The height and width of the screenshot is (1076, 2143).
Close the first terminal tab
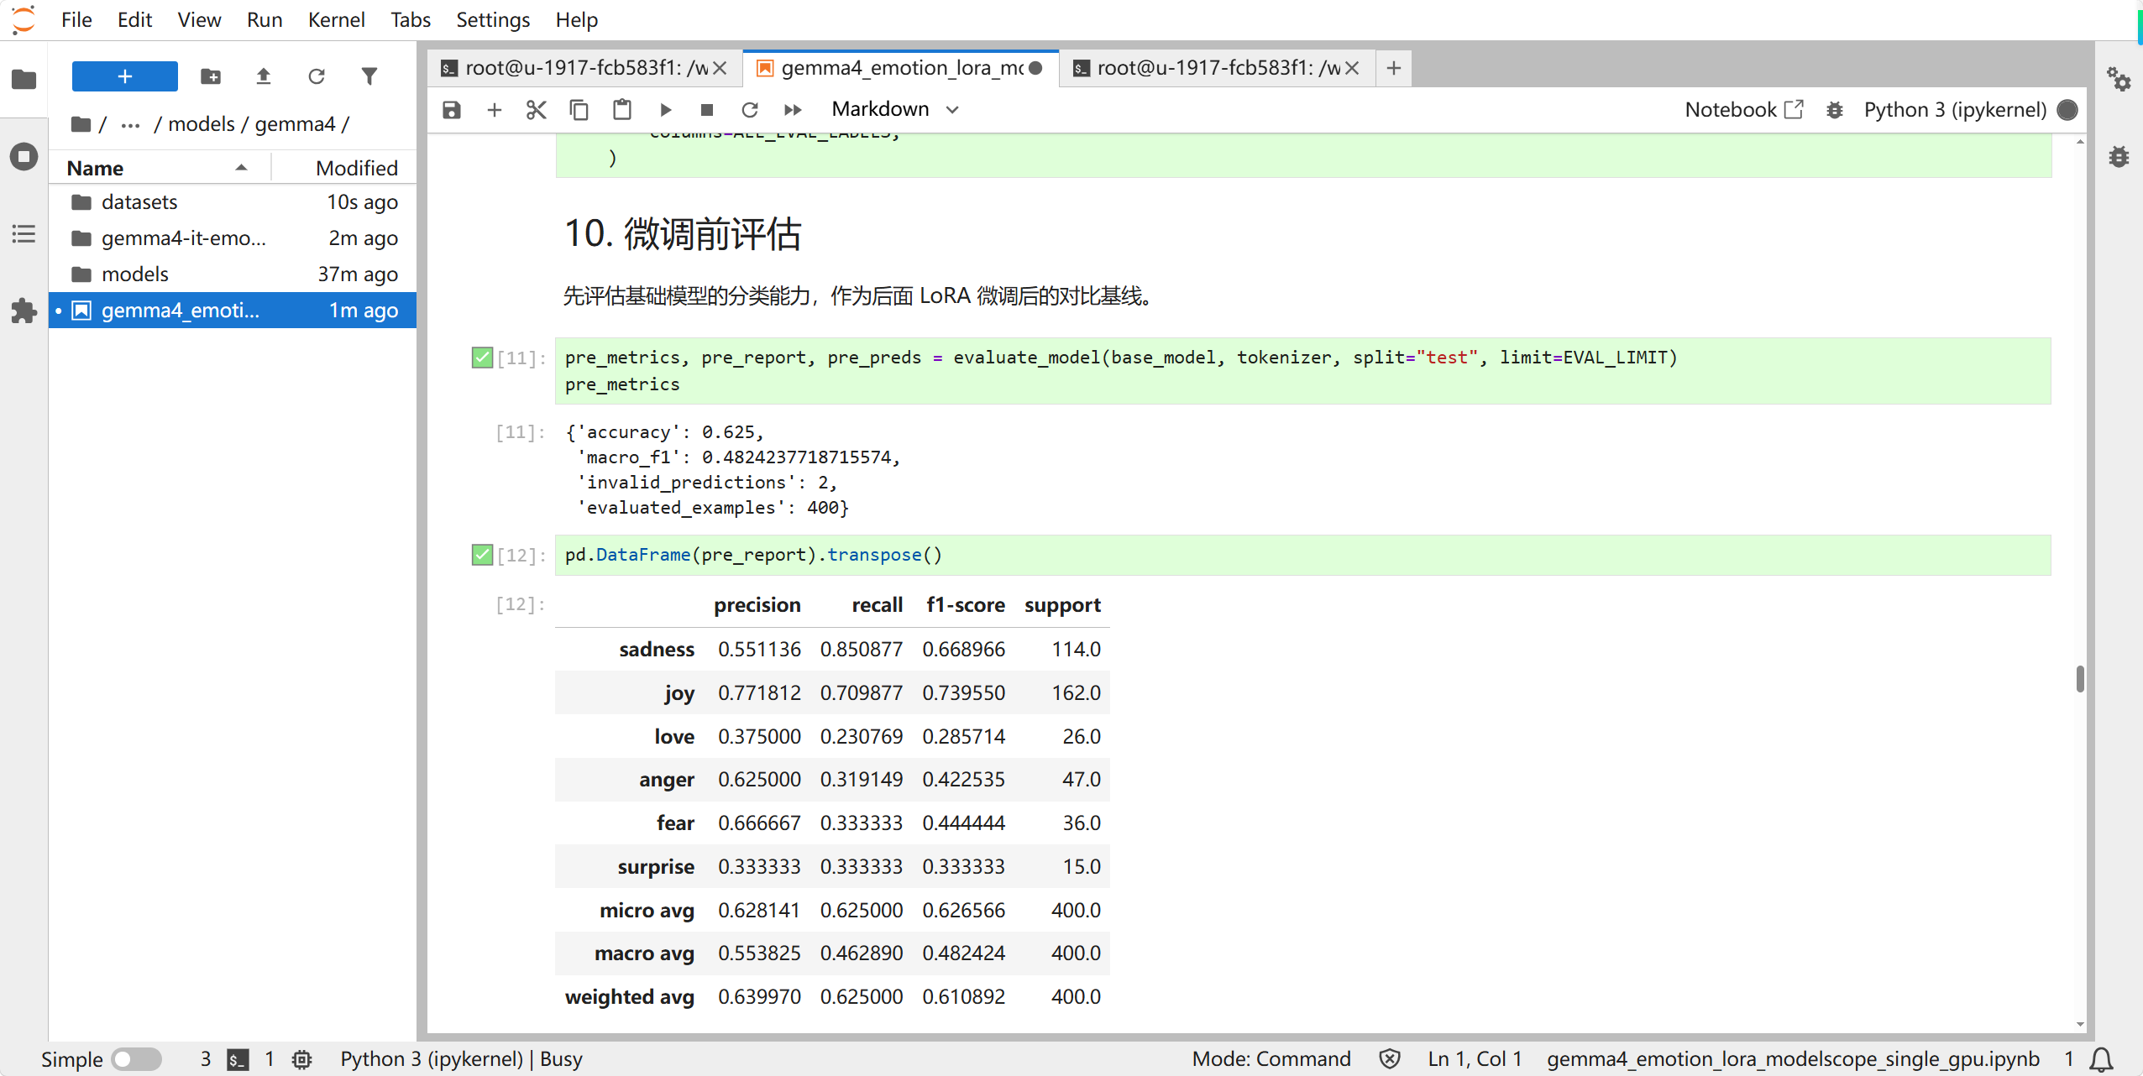click(x=720, y=68)
